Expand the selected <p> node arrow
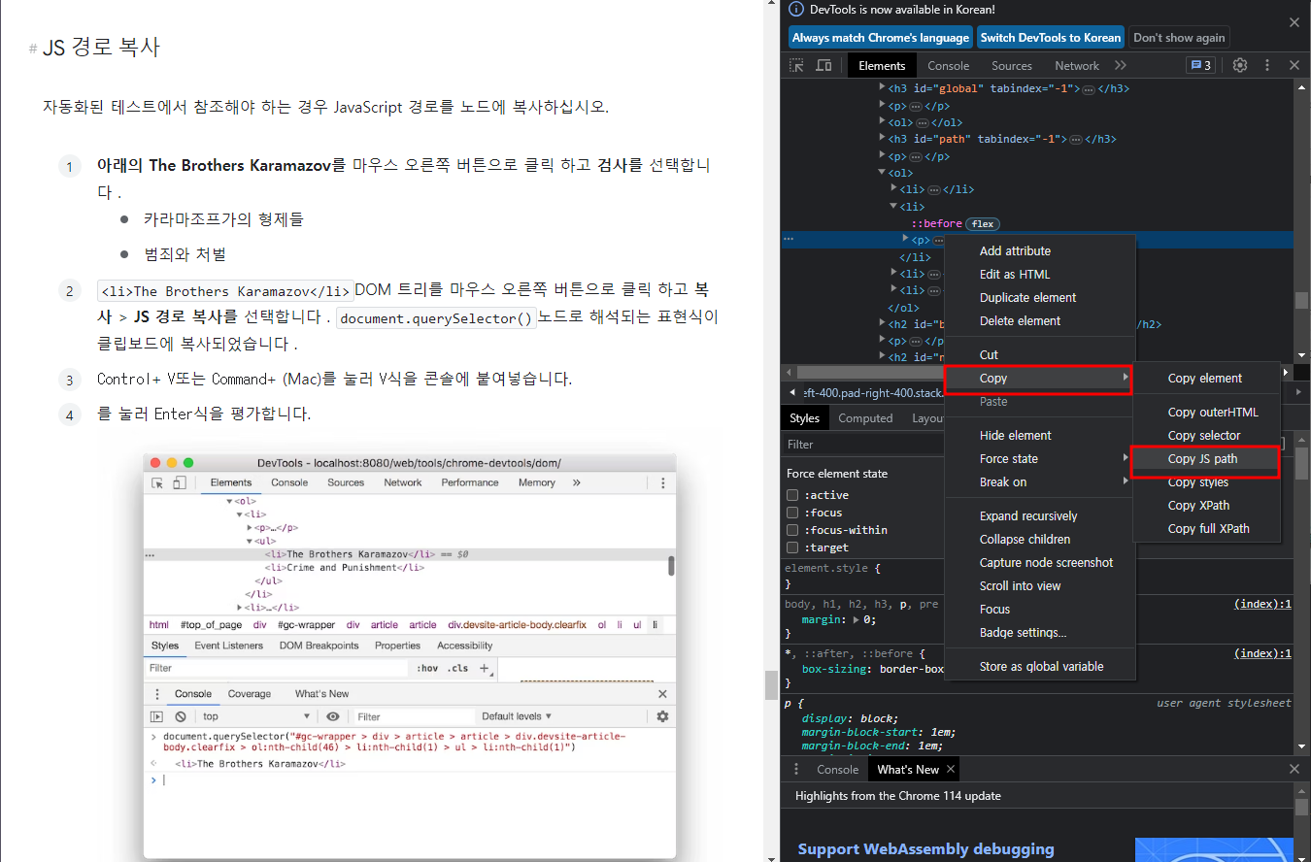1311x862 pixels. [x=906, y=240]
